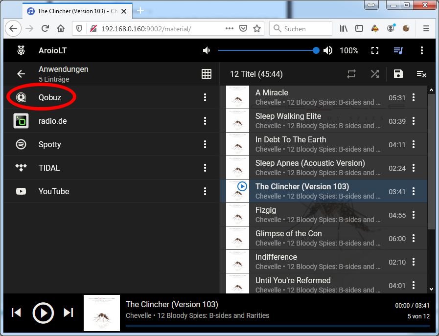Clear the play queue

[x=421, y=74]
